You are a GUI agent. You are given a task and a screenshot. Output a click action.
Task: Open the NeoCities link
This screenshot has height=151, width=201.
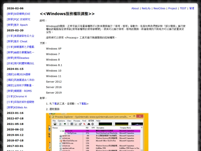159,8
